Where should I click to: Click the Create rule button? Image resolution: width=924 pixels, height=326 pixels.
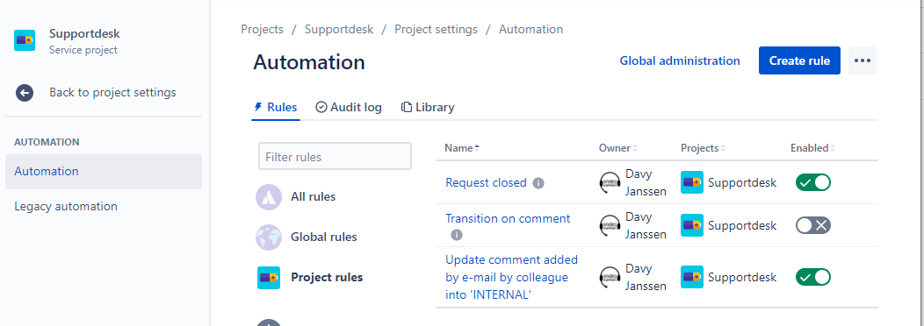tap(799, 60)
